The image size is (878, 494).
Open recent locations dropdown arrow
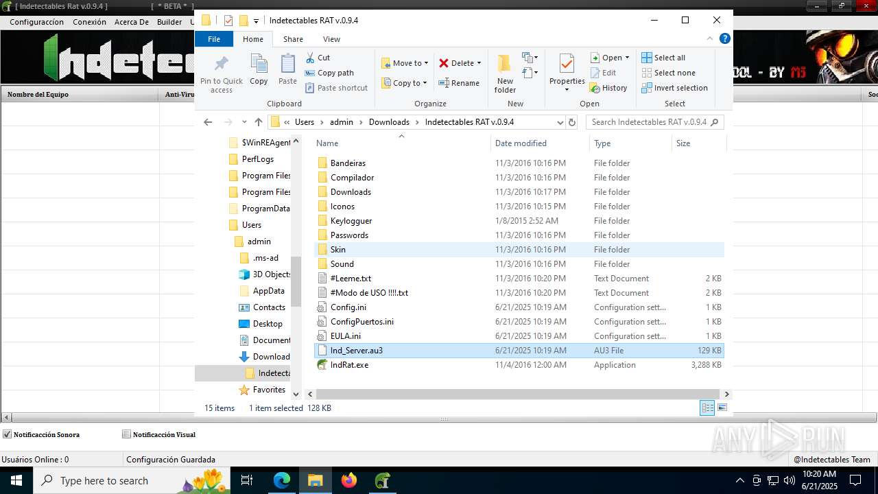point(244,122)
